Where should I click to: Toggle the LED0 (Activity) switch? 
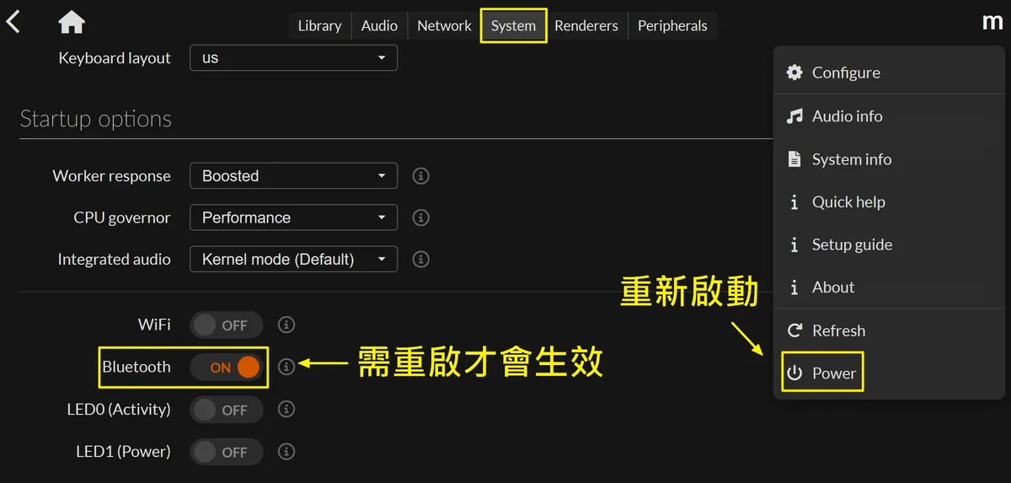(x=227, y=410)
